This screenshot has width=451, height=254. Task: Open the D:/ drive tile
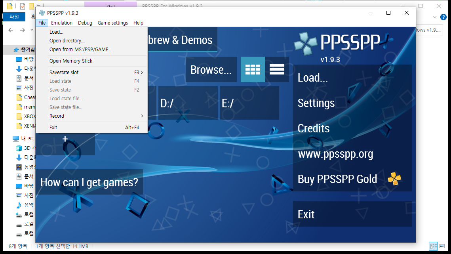[x=188, y=103]
